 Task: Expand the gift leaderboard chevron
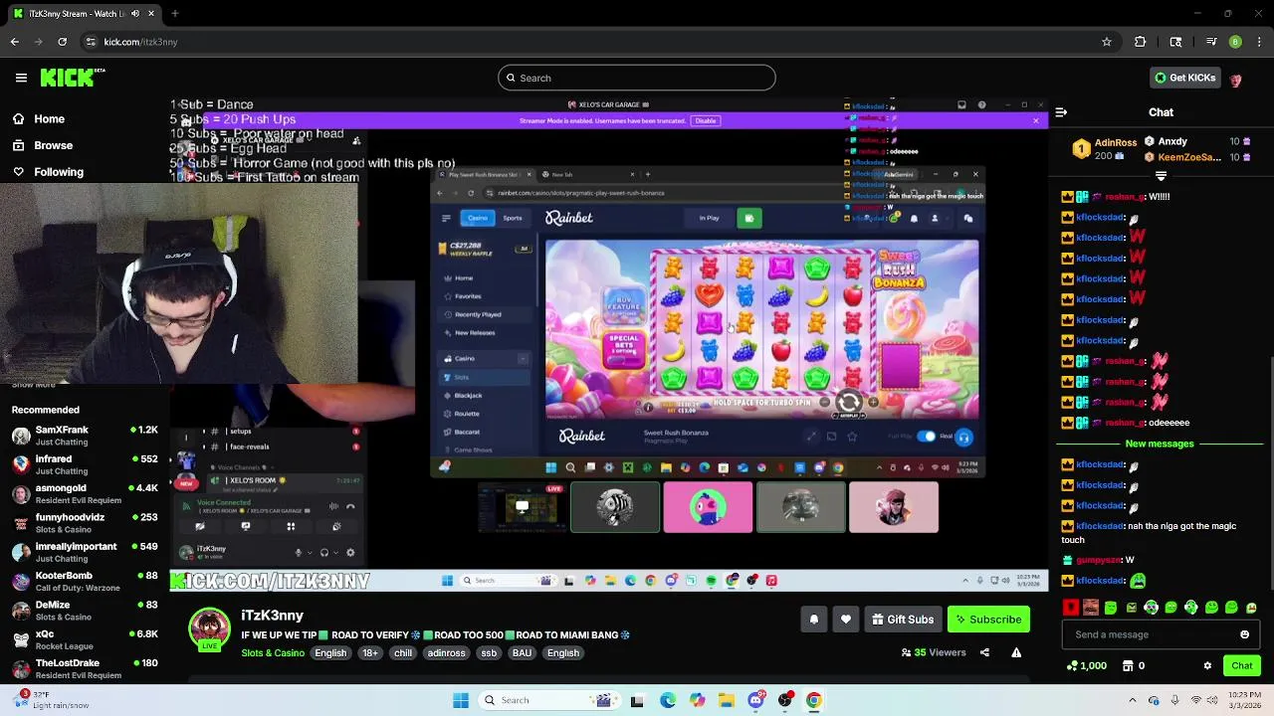point(1161,176)
